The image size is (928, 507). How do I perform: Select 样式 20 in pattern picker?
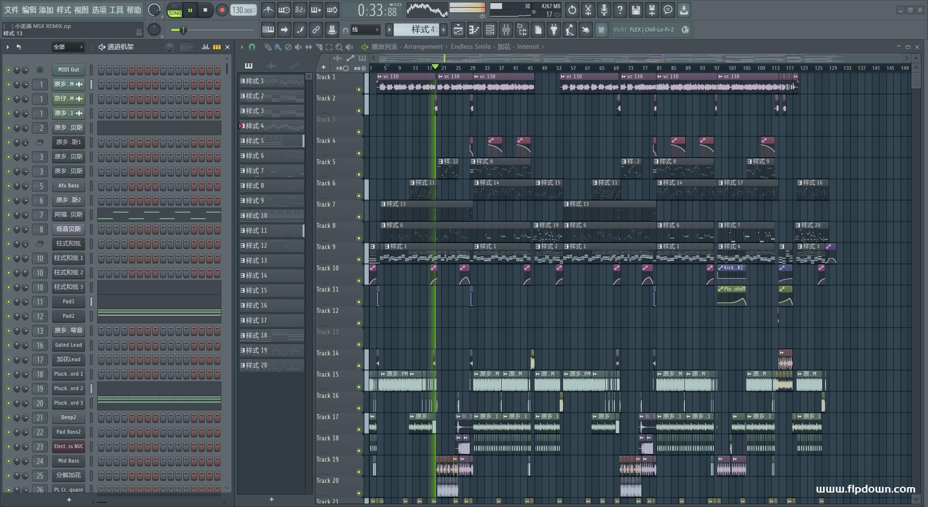click(x=272, y=366)
